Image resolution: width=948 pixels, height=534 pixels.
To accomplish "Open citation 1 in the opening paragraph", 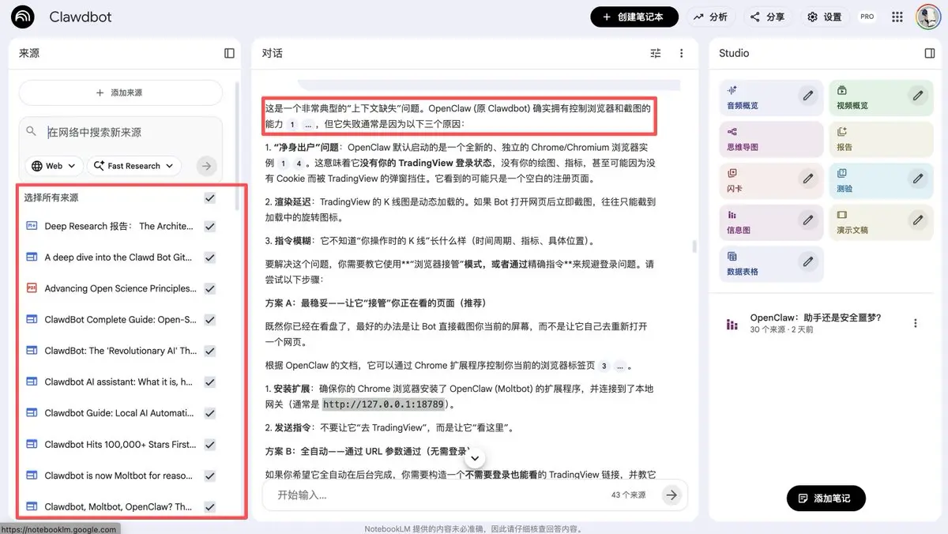I will point(292,125).
